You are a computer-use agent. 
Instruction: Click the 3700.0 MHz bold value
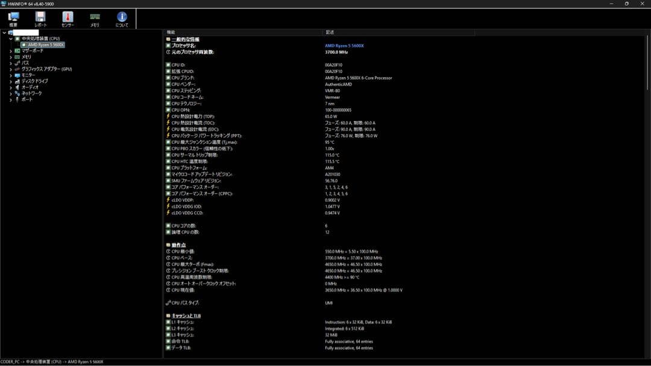point(336,52)
